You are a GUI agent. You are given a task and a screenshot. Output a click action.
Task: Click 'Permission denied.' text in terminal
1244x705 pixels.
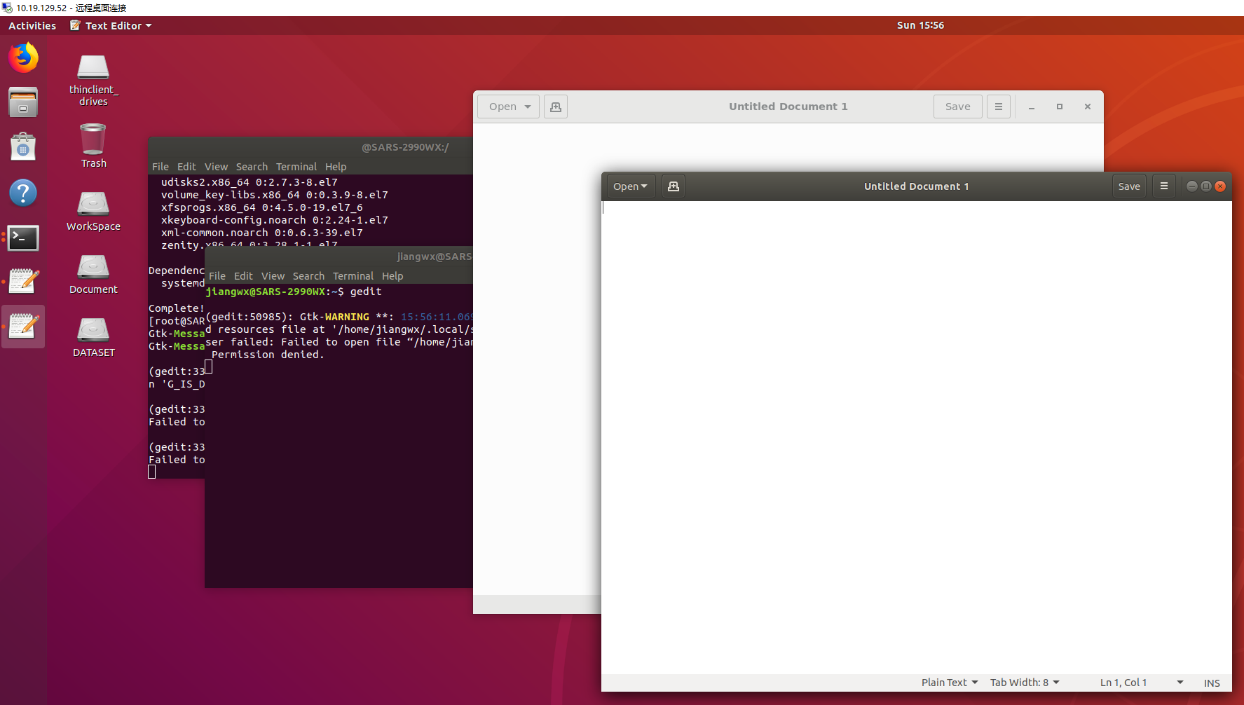click(x=268, y=355)
